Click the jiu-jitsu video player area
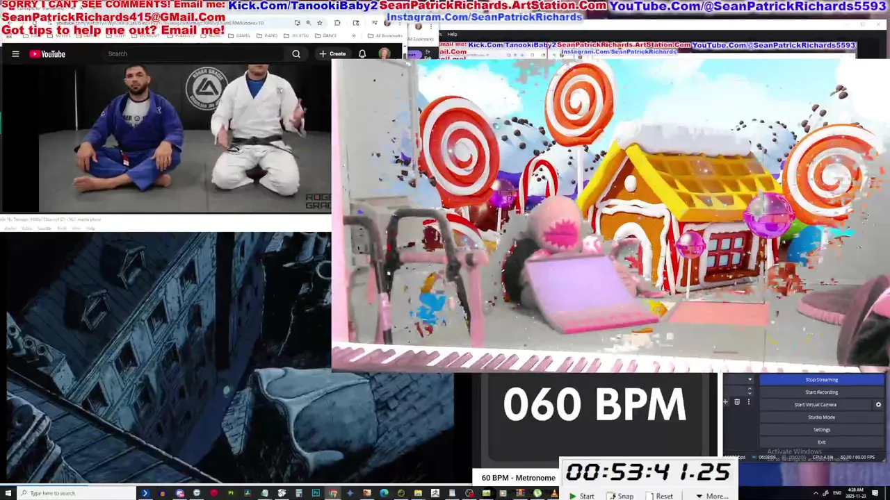 165,137
